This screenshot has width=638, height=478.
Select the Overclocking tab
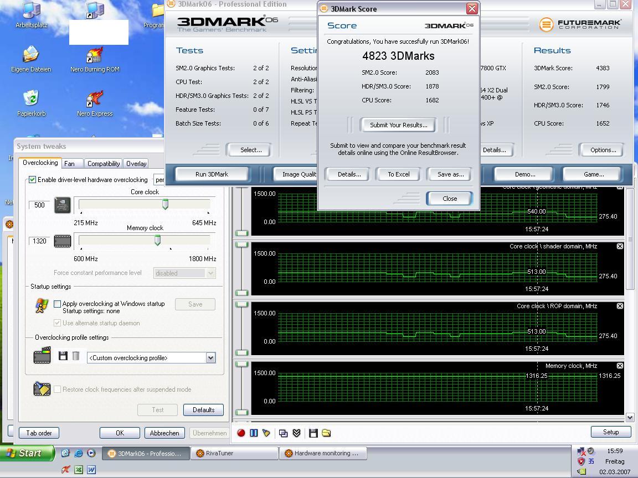[x=40, y=163]
